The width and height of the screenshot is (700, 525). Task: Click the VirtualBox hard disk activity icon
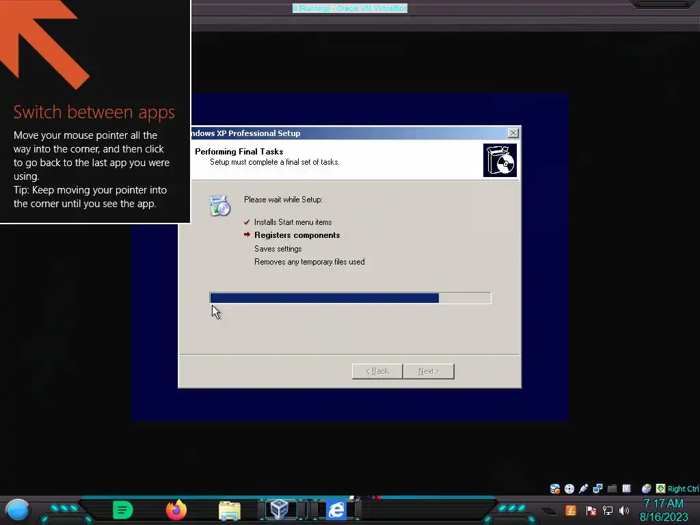555,489
